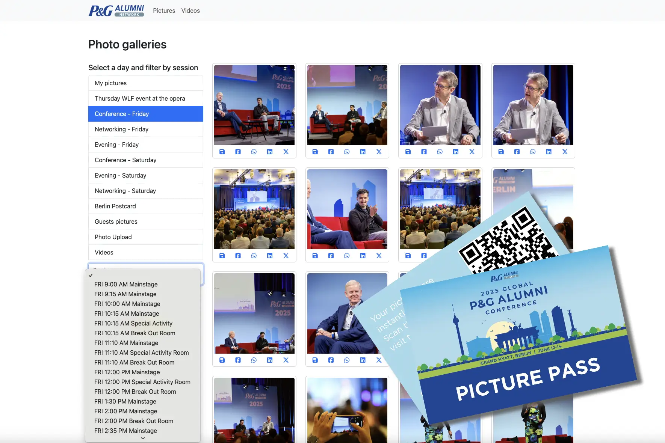Choose FRI 9:00 AM Mainstage session

coord(126,284)
